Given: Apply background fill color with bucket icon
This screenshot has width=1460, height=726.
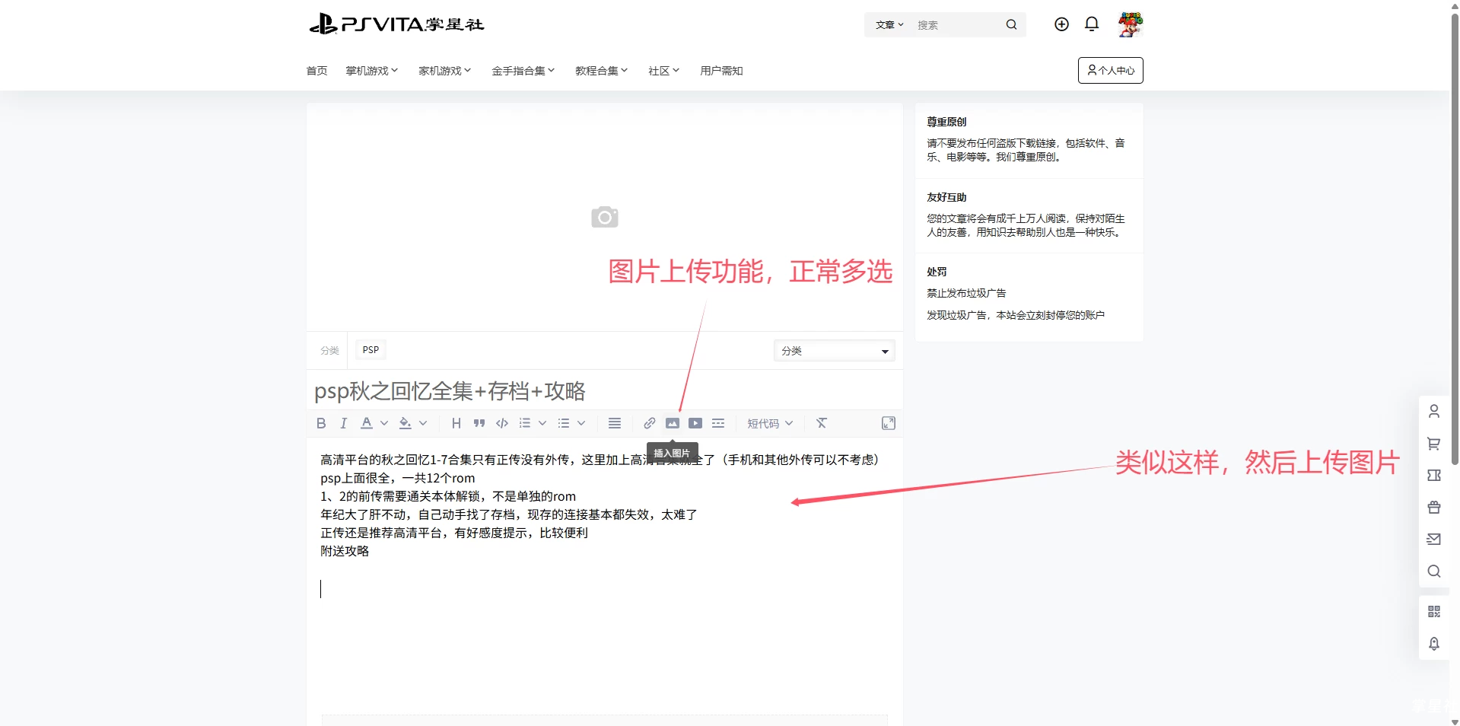Looking at the screenshot, I should [406, 423].
